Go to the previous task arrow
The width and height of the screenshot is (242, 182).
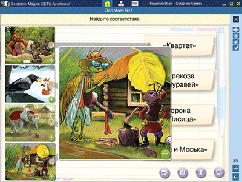click(236, 177)
